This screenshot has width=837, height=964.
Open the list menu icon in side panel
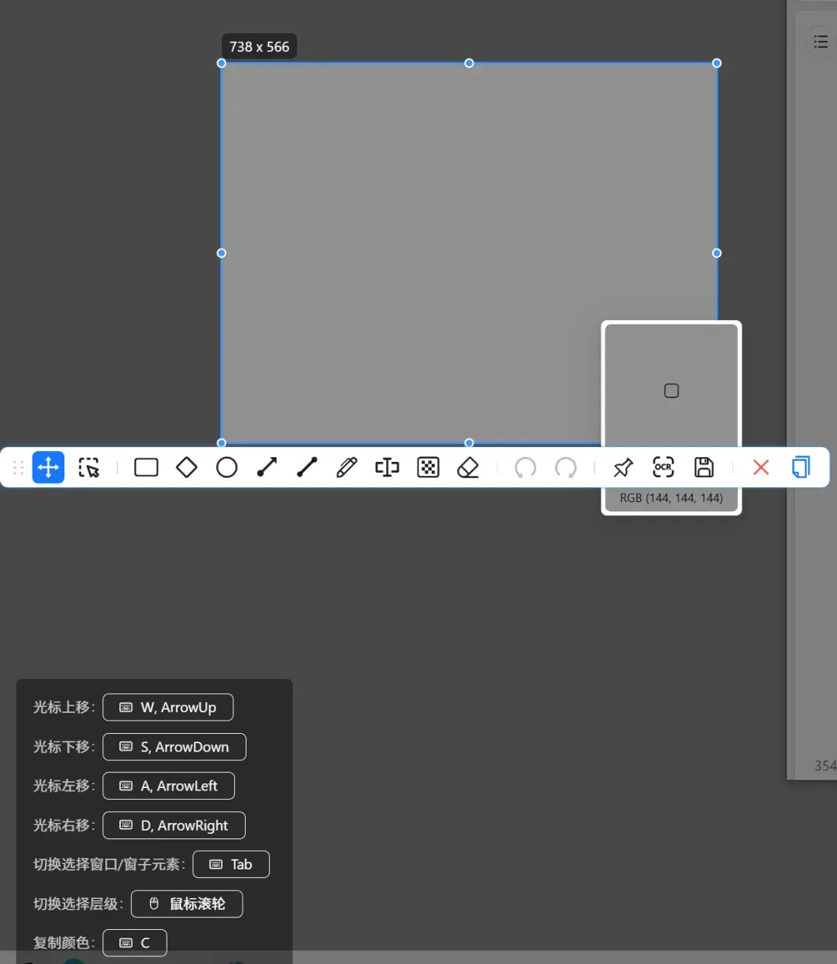point(821,41)
